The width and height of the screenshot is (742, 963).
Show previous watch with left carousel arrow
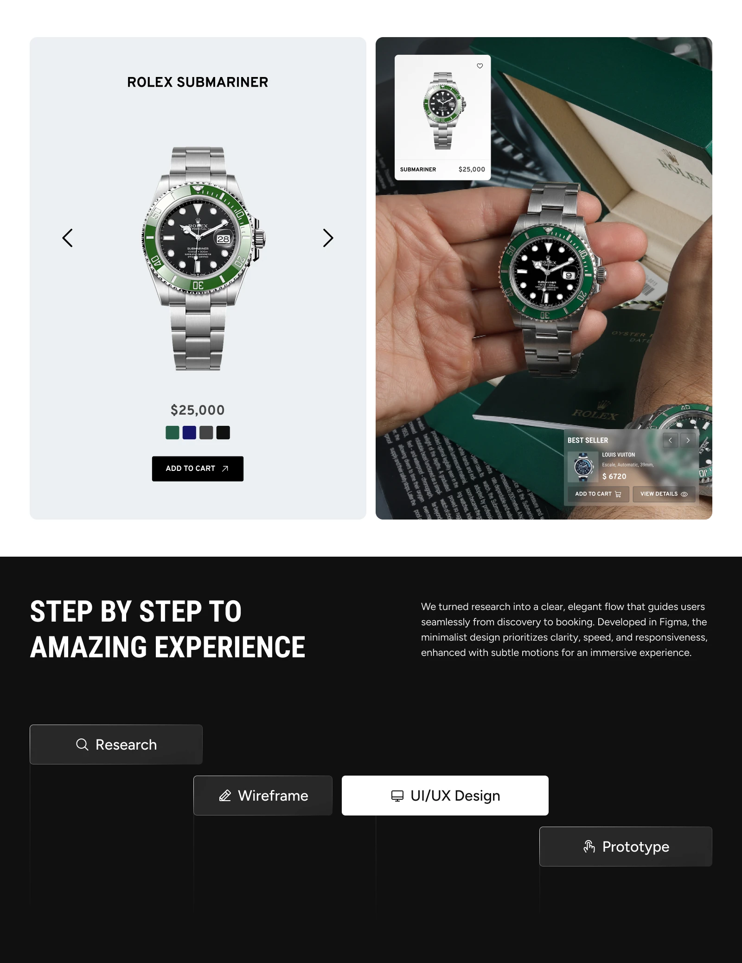tap(68, 238)
